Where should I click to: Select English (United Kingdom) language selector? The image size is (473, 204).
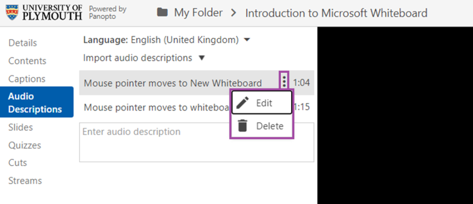click(185, 40)
